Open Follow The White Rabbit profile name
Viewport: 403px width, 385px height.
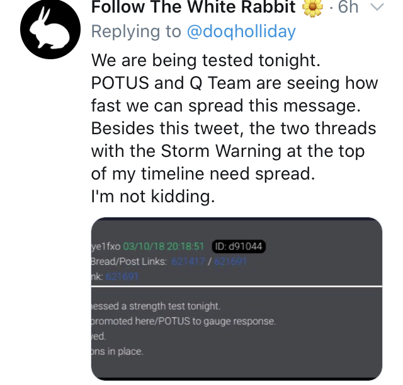click(x=193, y=8)
